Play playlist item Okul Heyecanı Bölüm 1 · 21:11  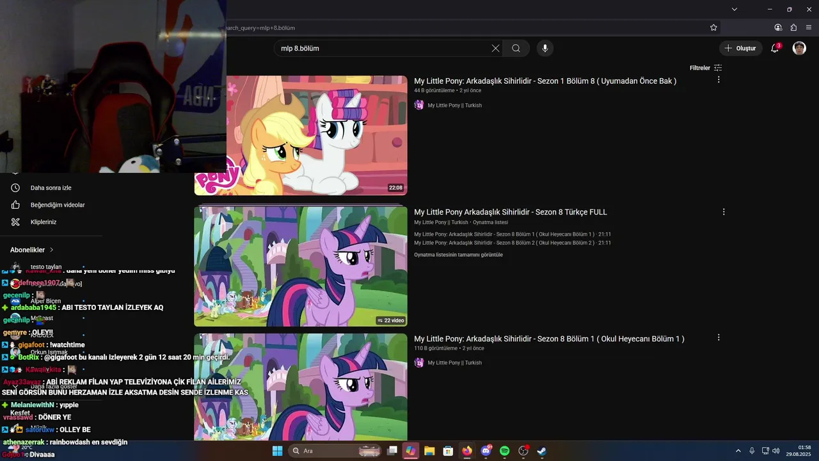pyautogui.click(x=513, y=234)
